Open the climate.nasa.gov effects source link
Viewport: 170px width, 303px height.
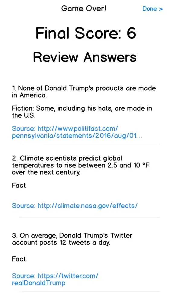click(x=75, y=206)
